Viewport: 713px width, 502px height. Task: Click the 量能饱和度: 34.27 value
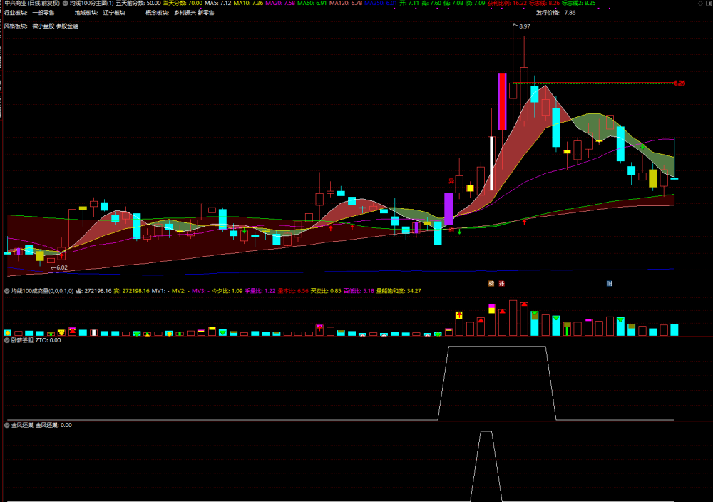pyautogui.click(x=399, y=291)
